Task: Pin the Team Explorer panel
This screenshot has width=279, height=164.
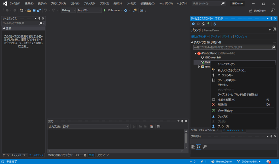Action: tap(271, 18)
